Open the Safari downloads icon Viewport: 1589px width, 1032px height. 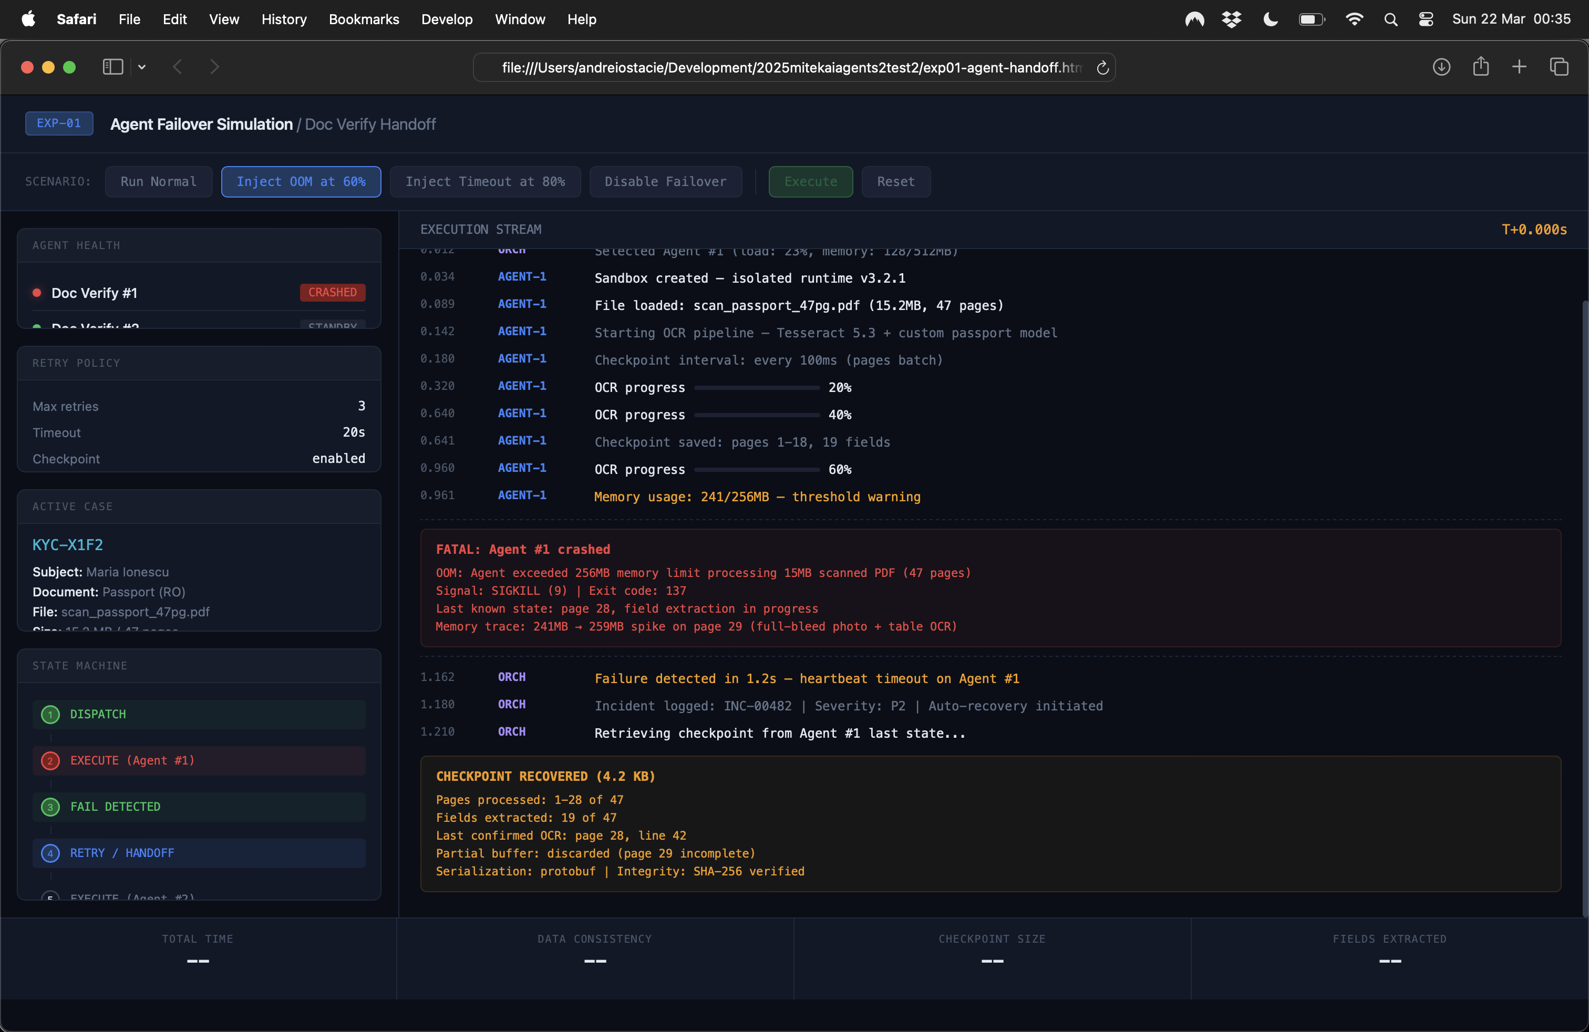[x=1441, y=67]
